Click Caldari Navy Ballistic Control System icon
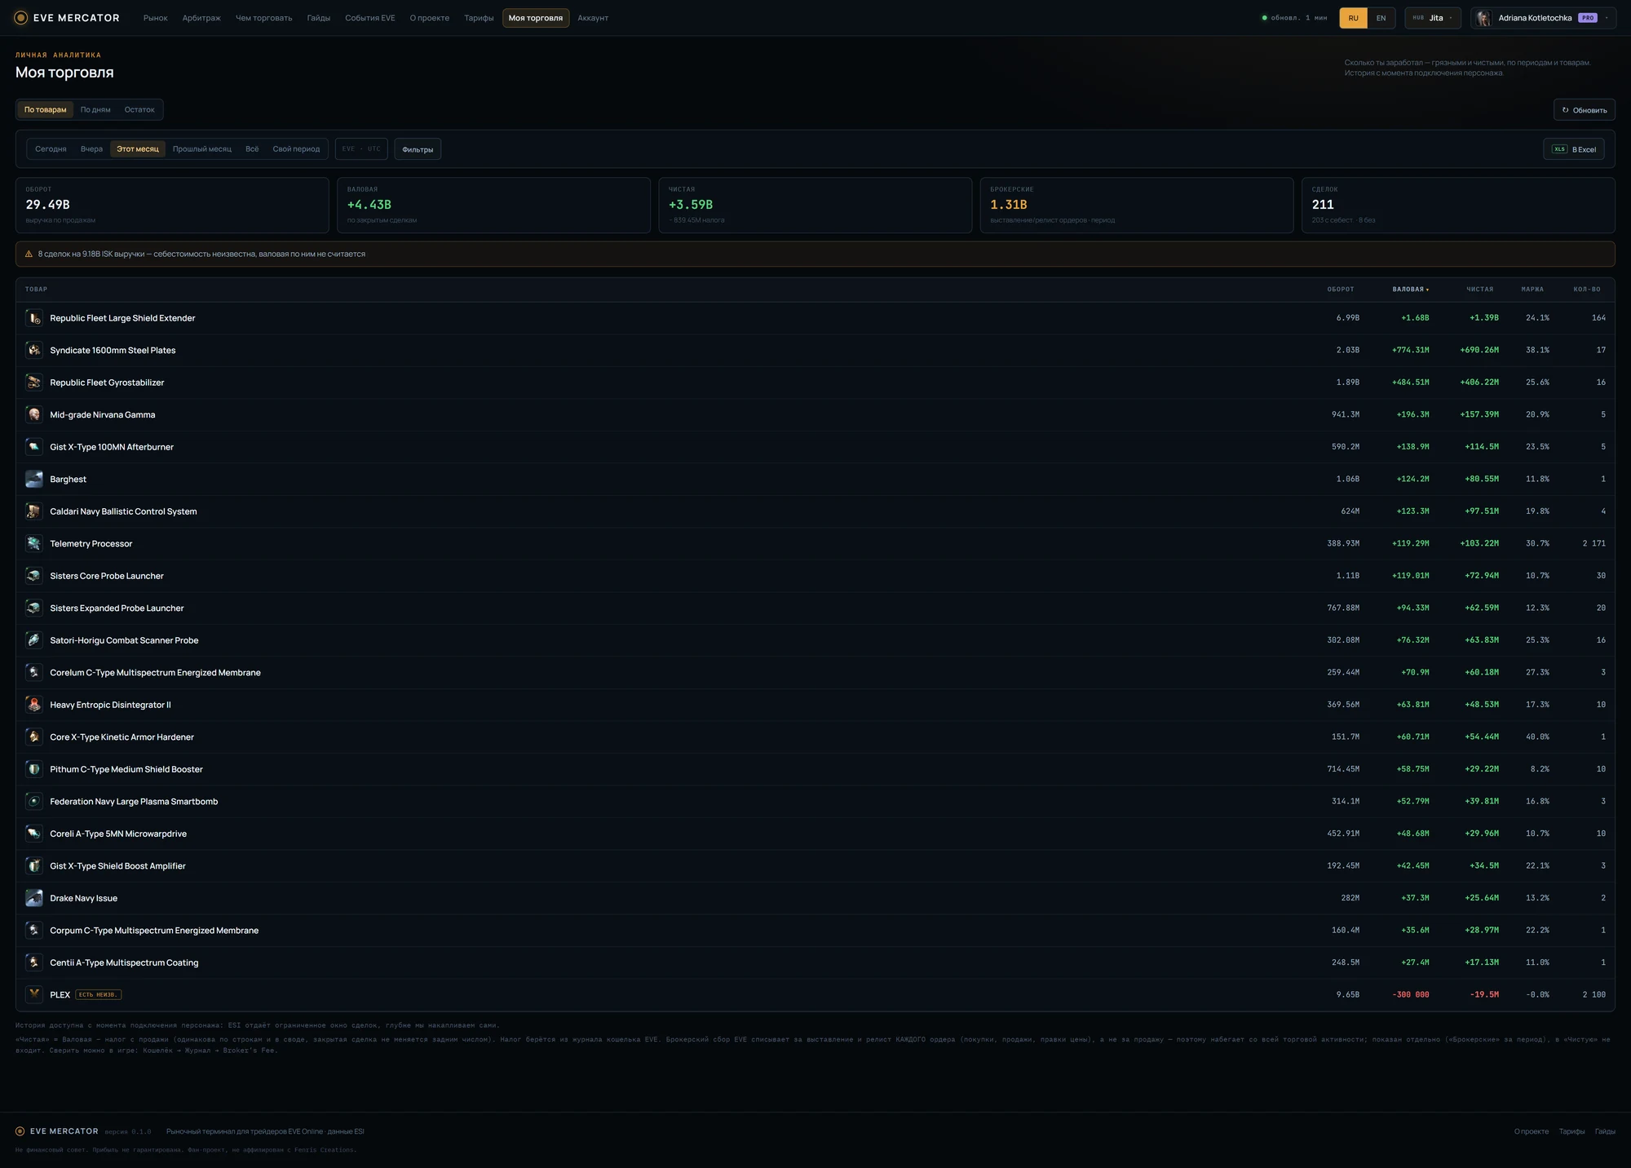Image resolution: width=1631 pixels, height=1168 pixels. pos(33,511)
